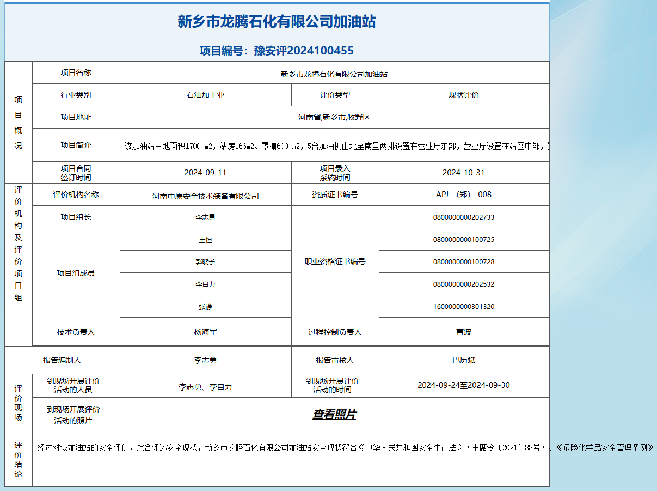Select project number 豫安评2024100455
Screen dimensions: 657x491
(304, 51)
